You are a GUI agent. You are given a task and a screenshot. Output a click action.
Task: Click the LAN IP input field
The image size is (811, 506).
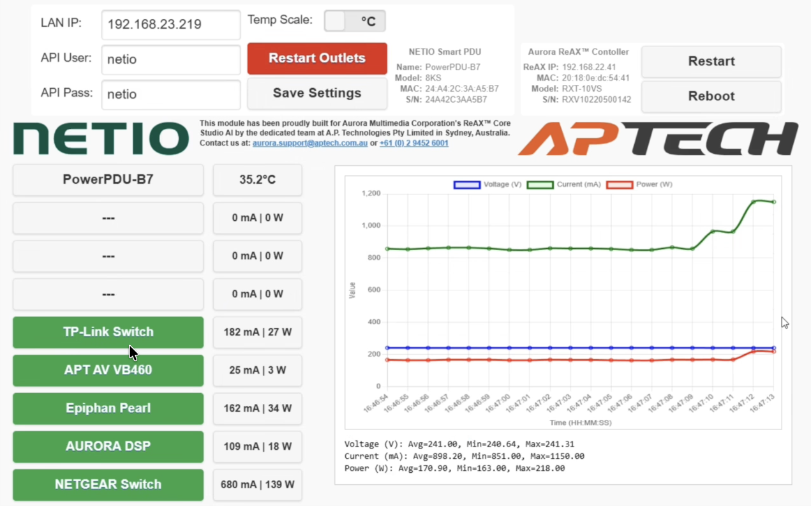tap(170, 25)
